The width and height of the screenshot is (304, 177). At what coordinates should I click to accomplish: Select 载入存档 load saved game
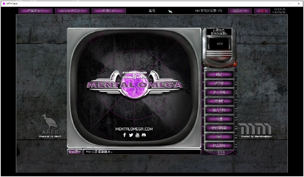(x=219, y=110)
